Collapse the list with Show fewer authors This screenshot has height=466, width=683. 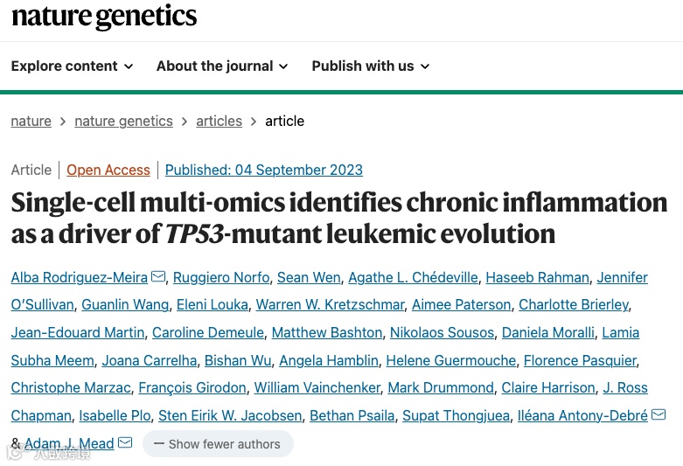coord(217,444)
